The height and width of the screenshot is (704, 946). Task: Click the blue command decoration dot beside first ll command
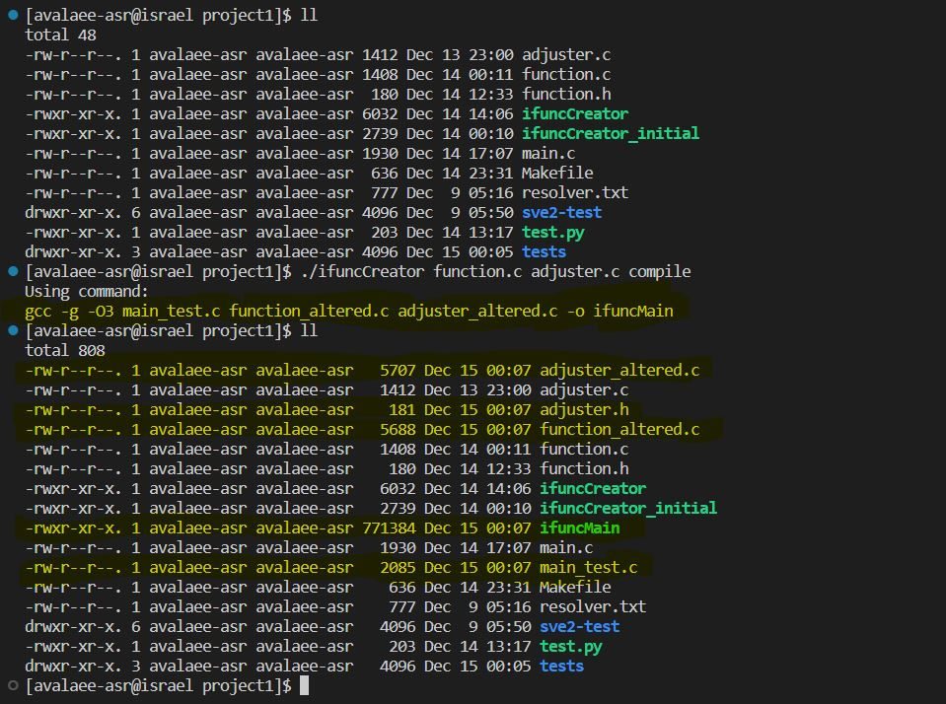coord(13,15)
